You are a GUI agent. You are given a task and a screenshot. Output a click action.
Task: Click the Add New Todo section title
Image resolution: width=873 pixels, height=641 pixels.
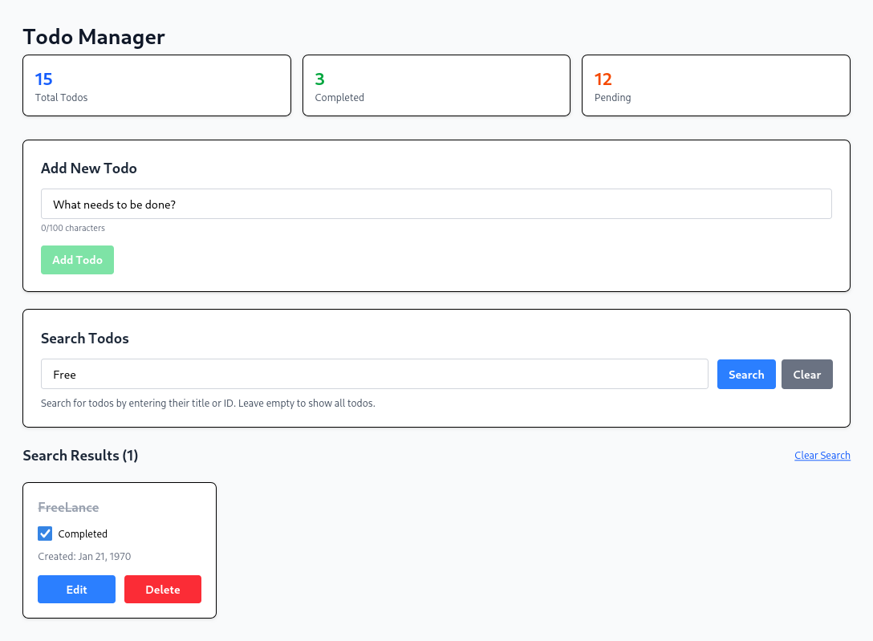coord(88,168)
